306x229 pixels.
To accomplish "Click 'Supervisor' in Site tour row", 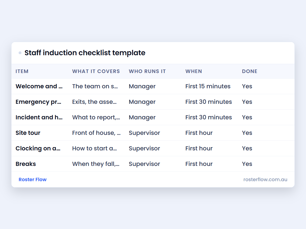I will [144, 133].
